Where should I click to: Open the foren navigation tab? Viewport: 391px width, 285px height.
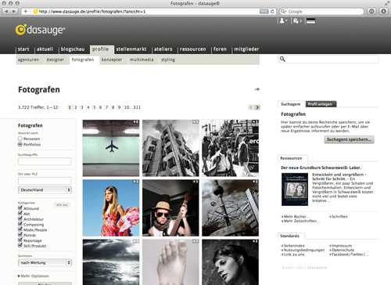click(220, 49)
